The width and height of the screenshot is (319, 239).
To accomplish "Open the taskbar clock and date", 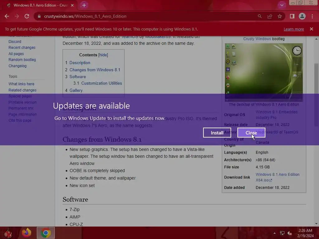I will pyautogui.click(x=305, y=233).
